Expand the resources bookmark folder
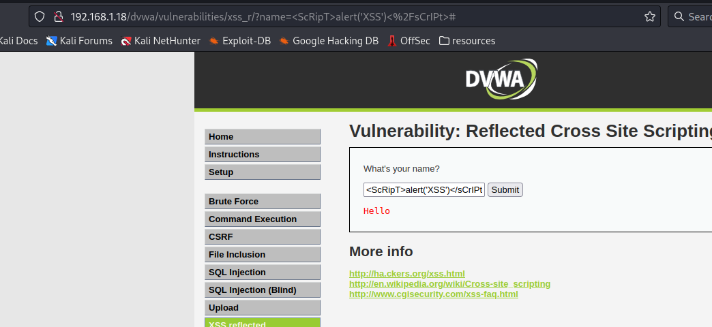This screenshot has width=712, height=327. (x=467, y=41)
